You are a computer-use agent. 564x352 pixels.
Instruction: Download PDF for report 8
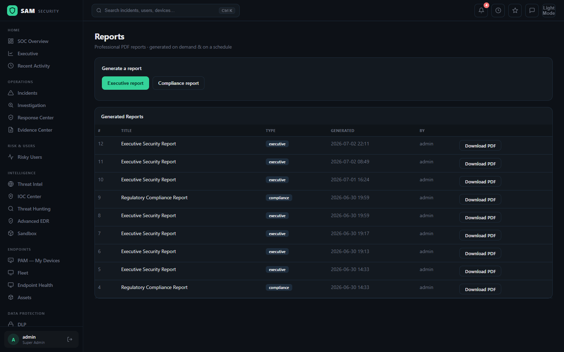pyautogui.click(x=480, y=218)
